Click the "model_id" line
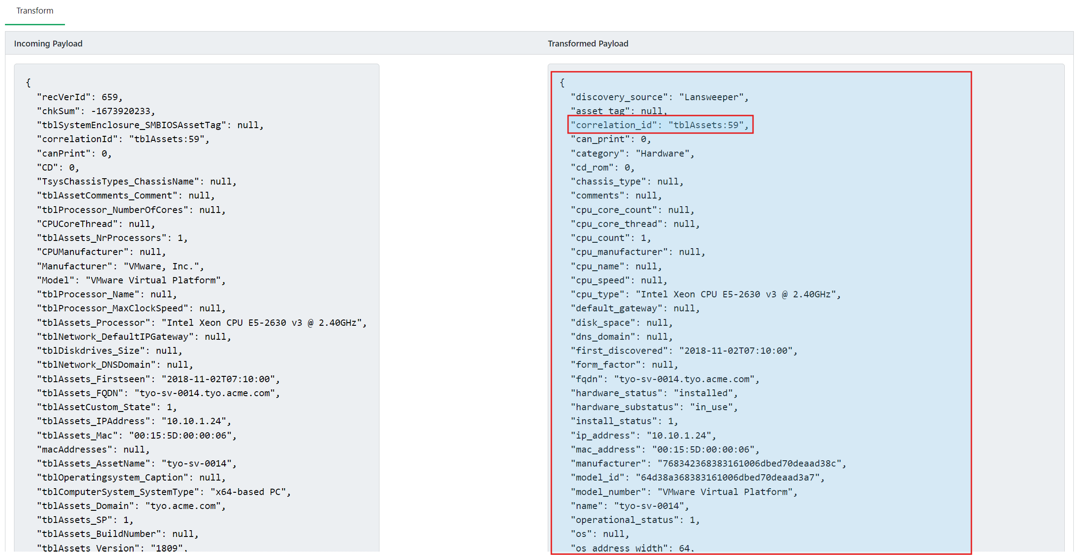The image size is (1086, 555). coord(698,477)
